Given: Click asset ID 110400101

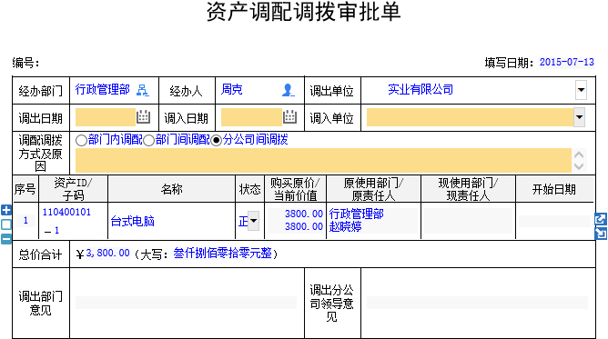Looking at the screenshot, I should point(66,212).
